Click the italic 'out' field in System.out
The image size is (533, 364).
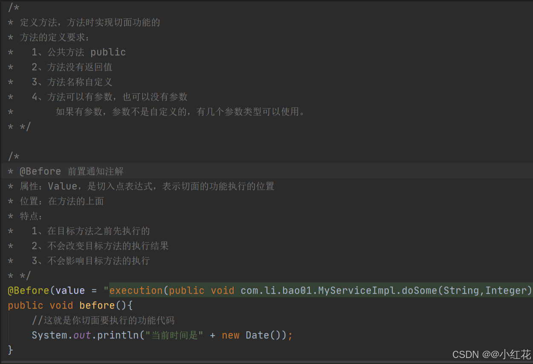click(82, 335)
